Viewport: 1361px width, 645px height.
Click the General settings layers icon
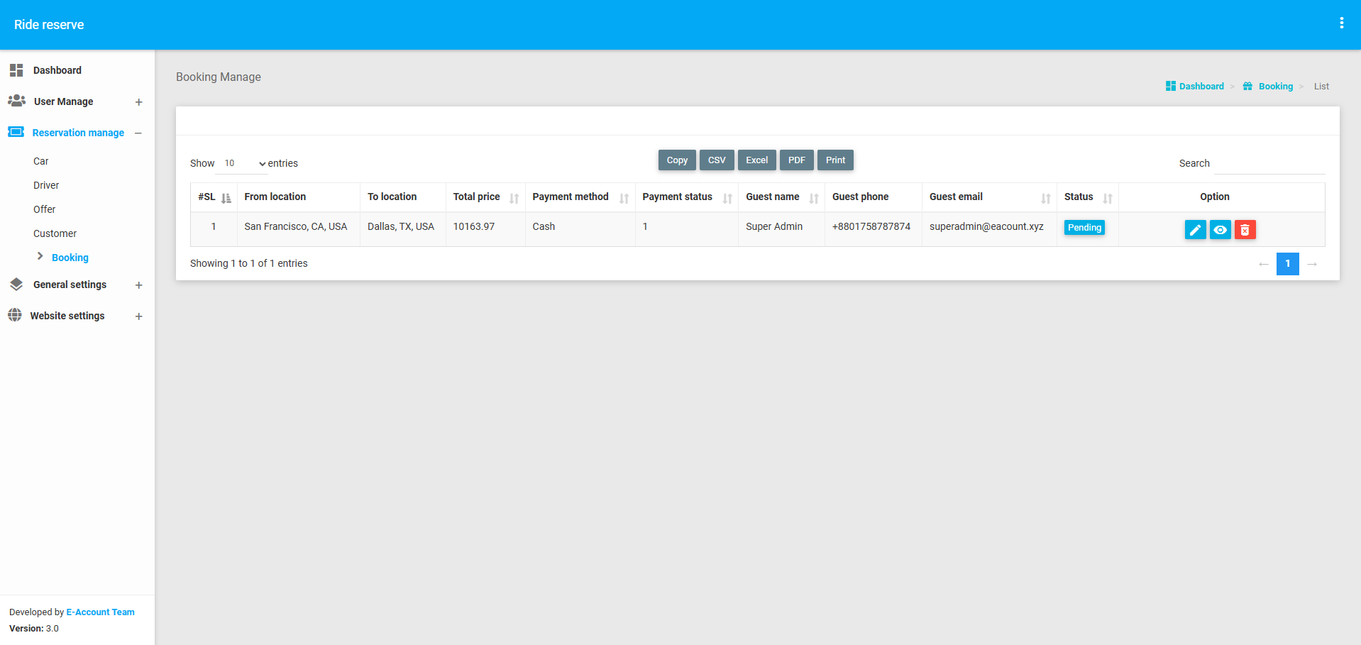pos(16,285)
